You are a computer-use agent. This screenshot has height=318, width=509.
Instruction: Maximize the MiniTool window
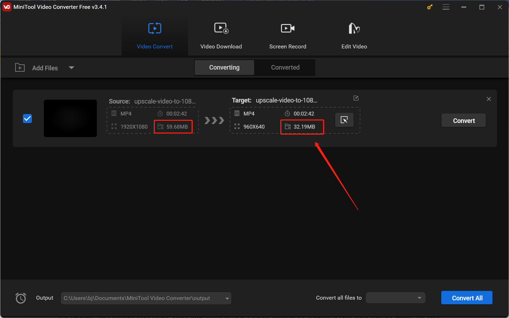tap(482, 7)
